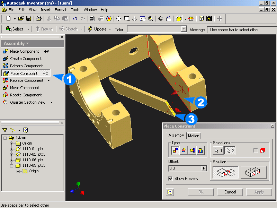The image size is (277, 208).
Task: Open the browser display options dropdown arrow
Action: click(19, 130)
